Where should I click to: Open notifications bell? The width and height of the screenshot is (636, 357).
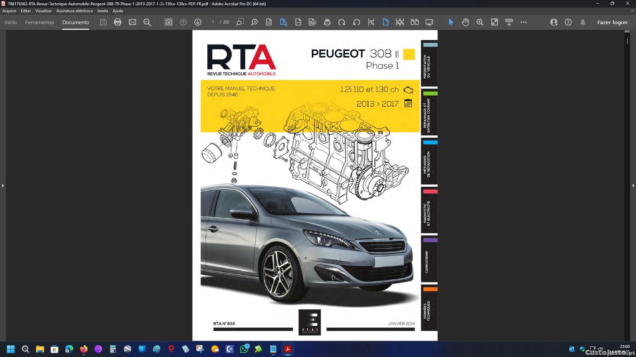pyautogui.click(x=583, y=22)
